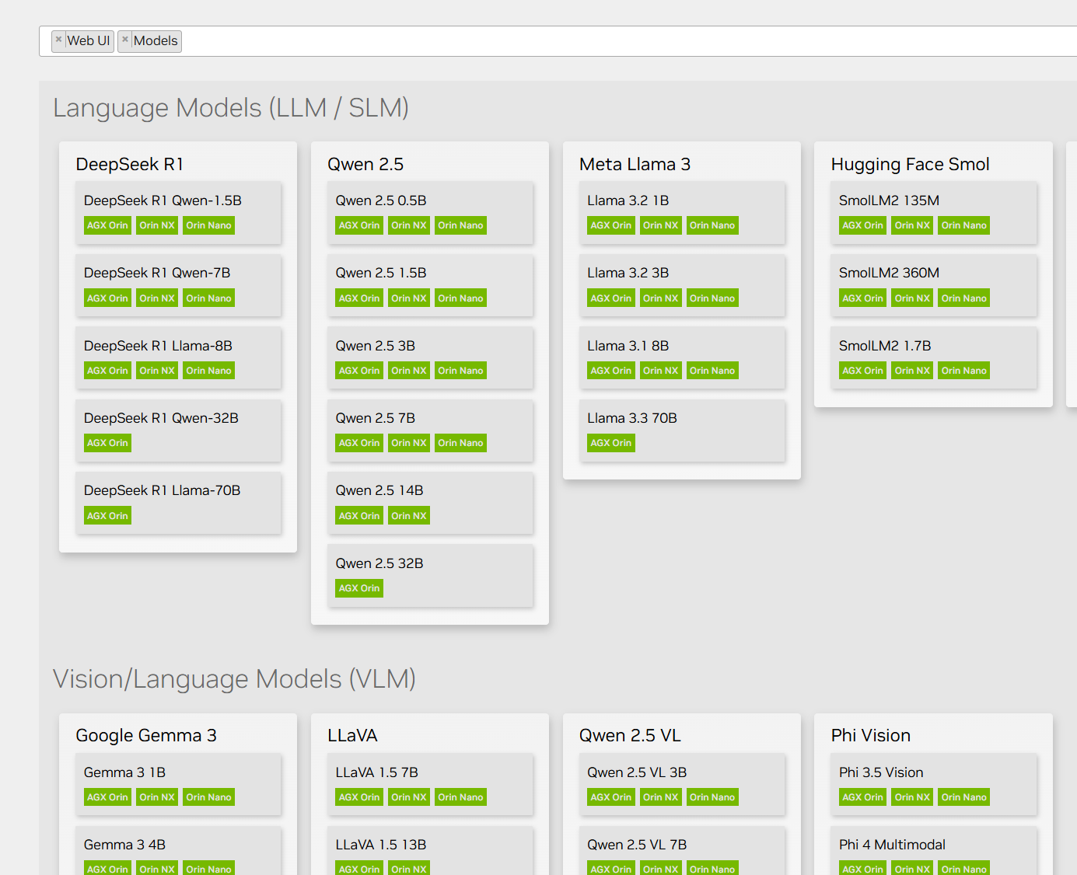
Task: Open the SmolLM2 360M card
Action: pos(933,285)
